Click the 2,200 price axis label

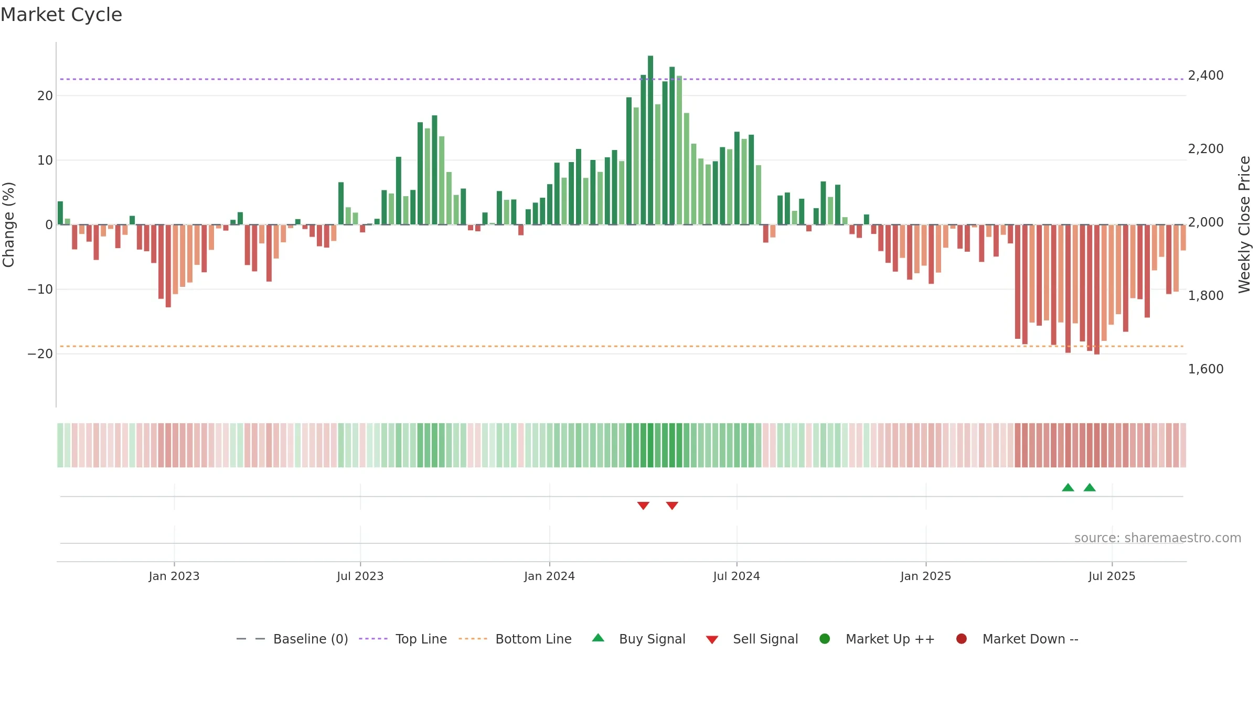(1206, 149)
